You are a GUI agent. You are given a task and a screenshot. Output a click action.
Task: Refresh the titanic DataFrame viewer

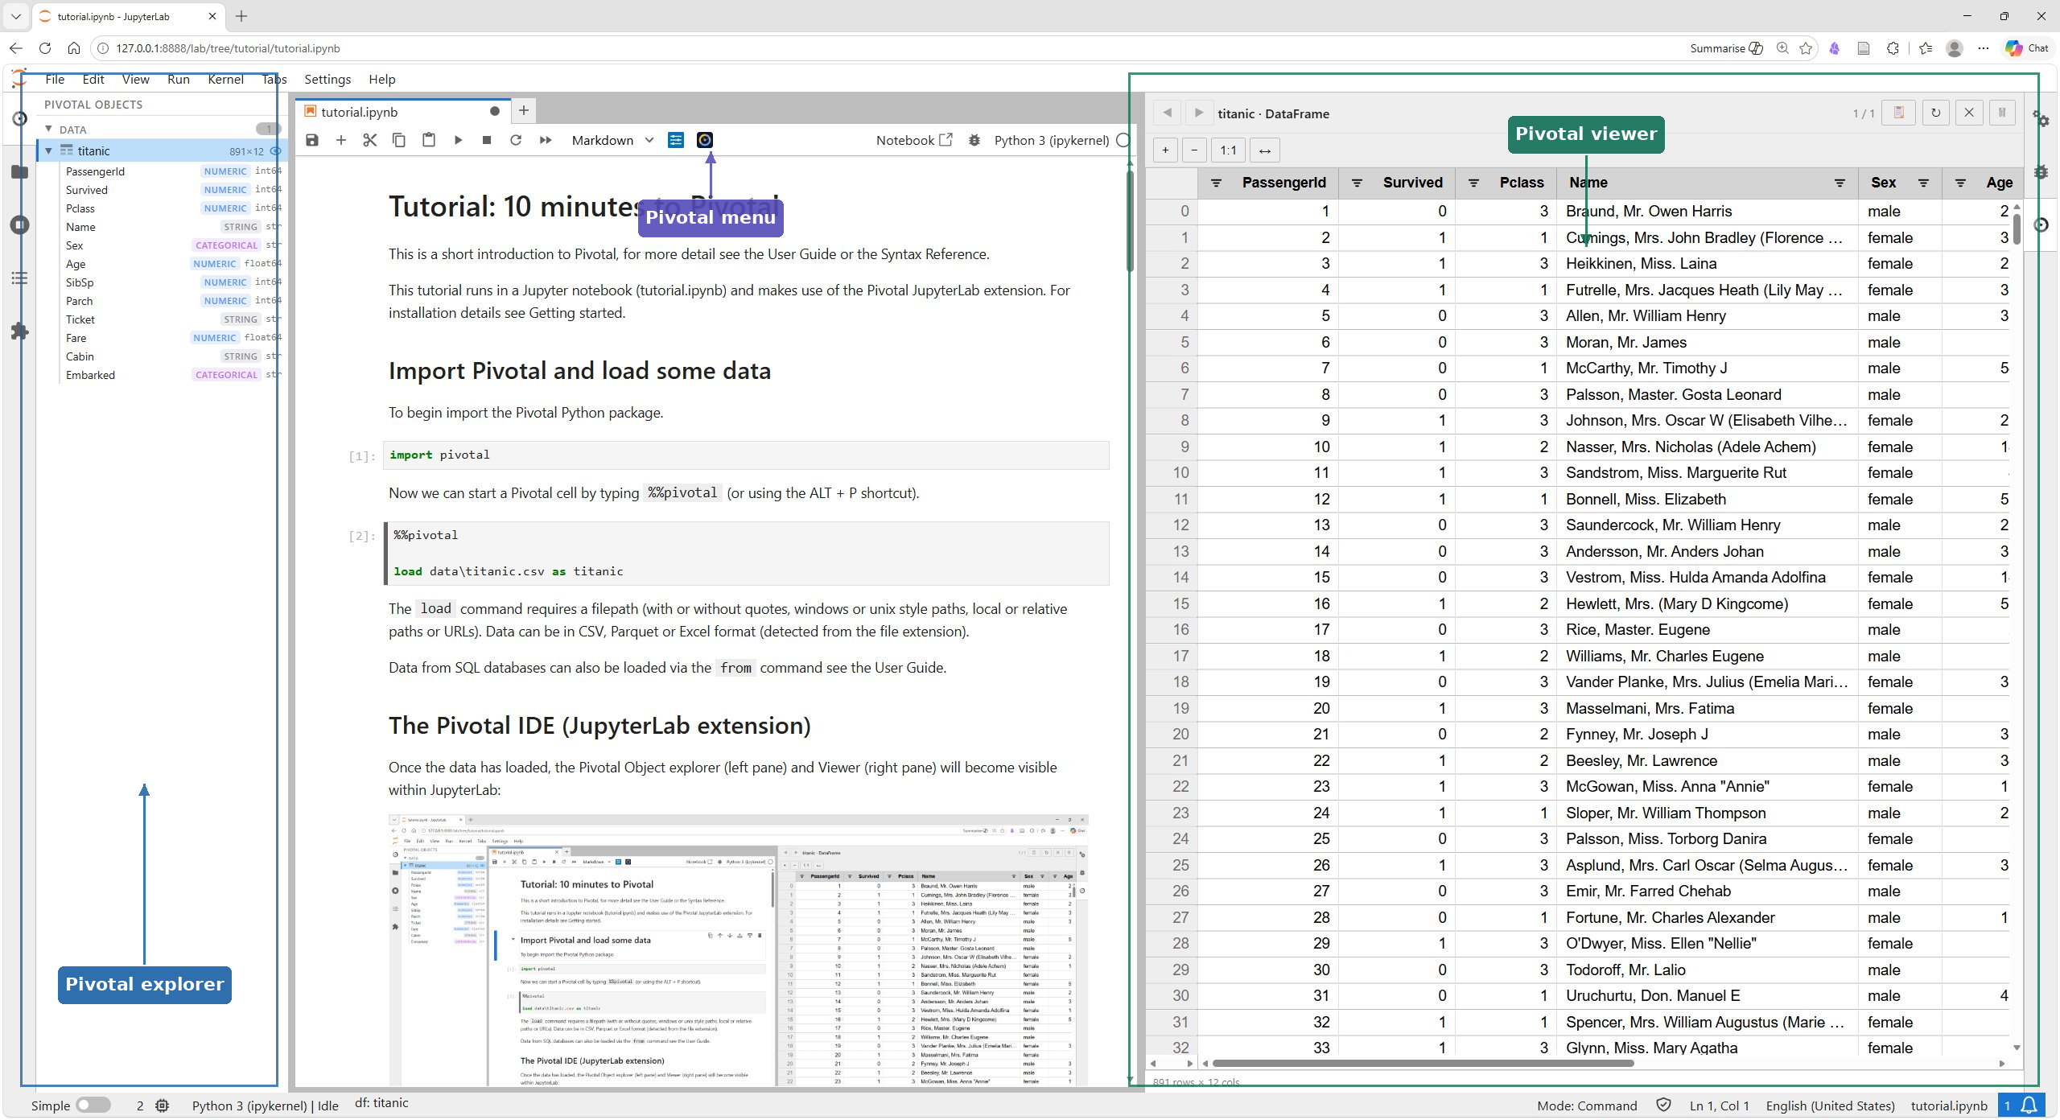click(1935, 113)
